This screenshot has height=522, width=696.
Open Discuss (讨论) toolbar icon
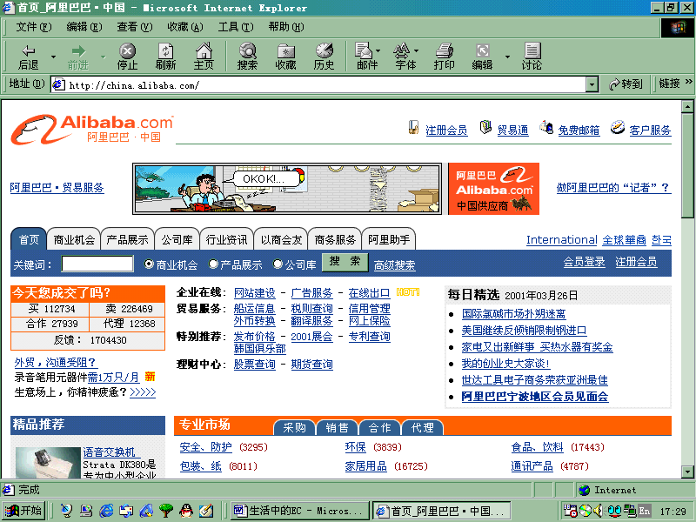coord(532,57)
